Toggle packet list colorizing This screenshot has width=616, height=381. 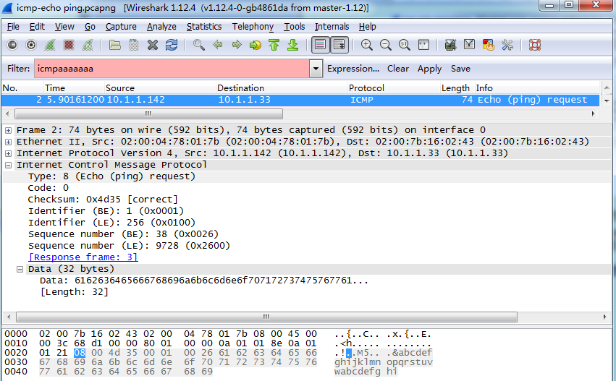(x=320, y=45)
